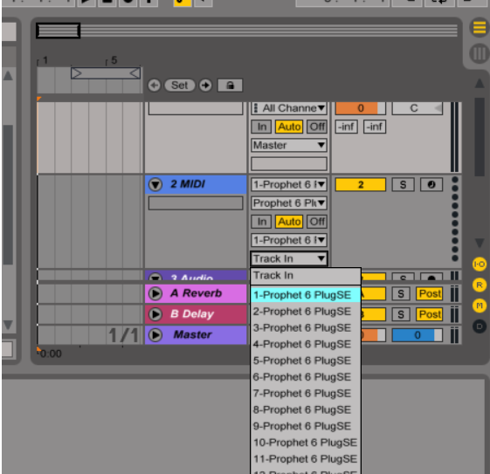490x474 pixels.
Task: Switch to session view selector icon
Action: tap(480, 53)
